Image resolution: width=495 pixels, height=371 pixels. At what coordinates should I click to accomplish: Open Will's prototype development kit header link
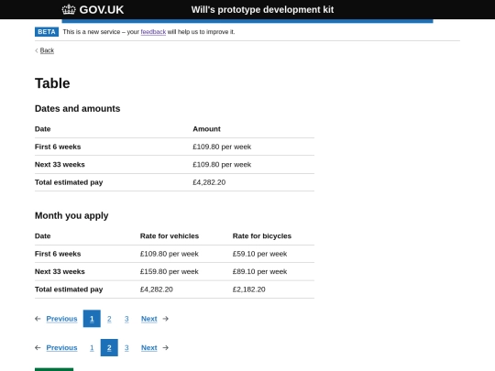tap(262, 9)
